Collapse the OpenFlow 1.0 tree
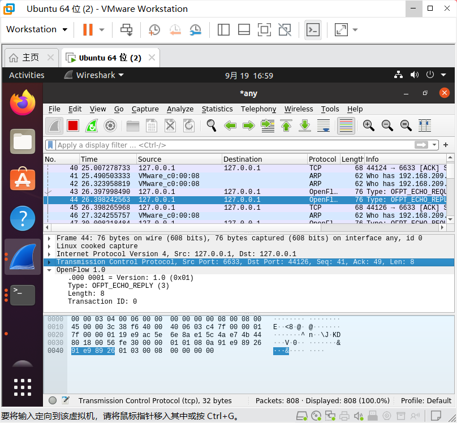This screenshot has width=457, height=423. tap(49, 270)
